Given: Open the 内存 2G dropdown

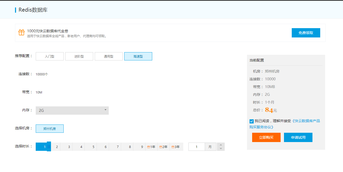Looking at the screenshot, I should click(x=72, y=111).
